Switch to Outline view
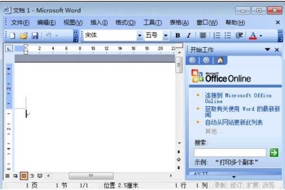 pyautogui.click(x=32, y=176)
